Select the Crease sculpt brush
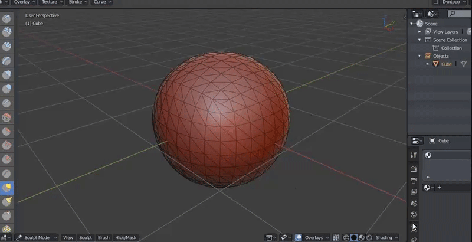This screenshot has height=242, width=472. 6,103
